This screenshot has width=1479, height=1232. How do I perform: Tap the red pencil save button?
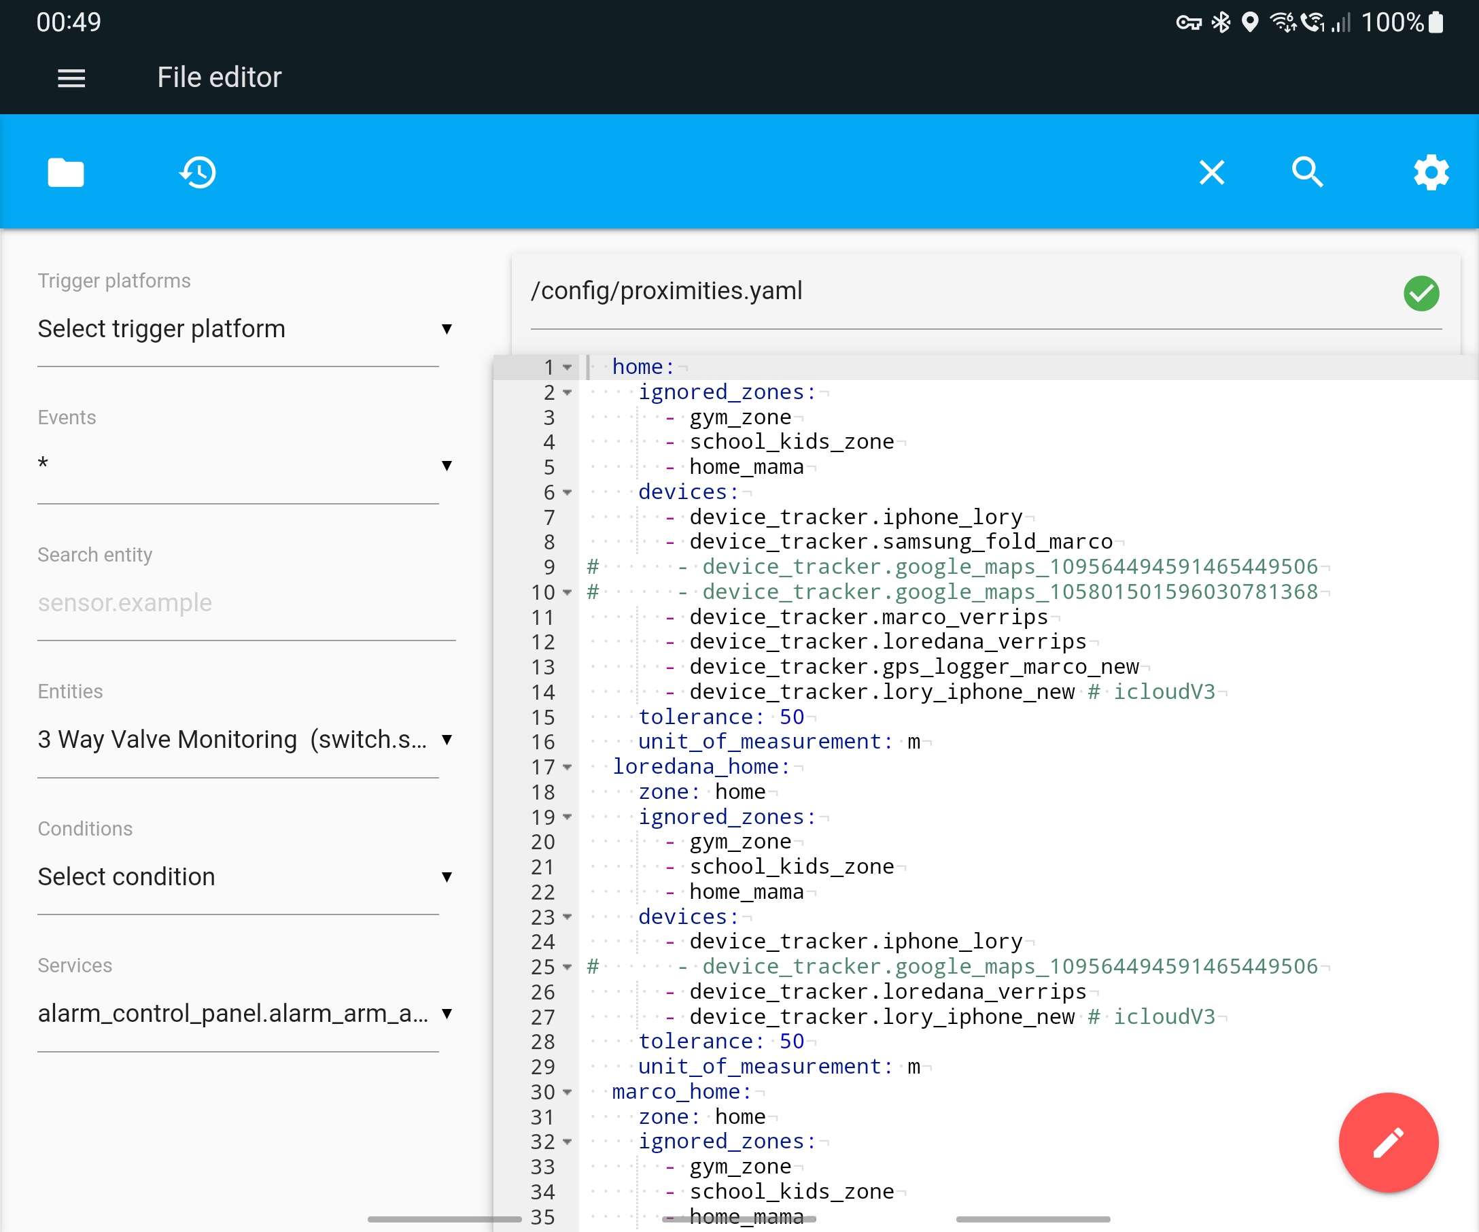tap(1388, 1142)
